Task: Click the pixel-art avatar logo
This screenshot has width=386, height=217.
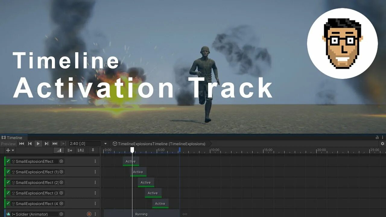Action: tap(342, 43)
